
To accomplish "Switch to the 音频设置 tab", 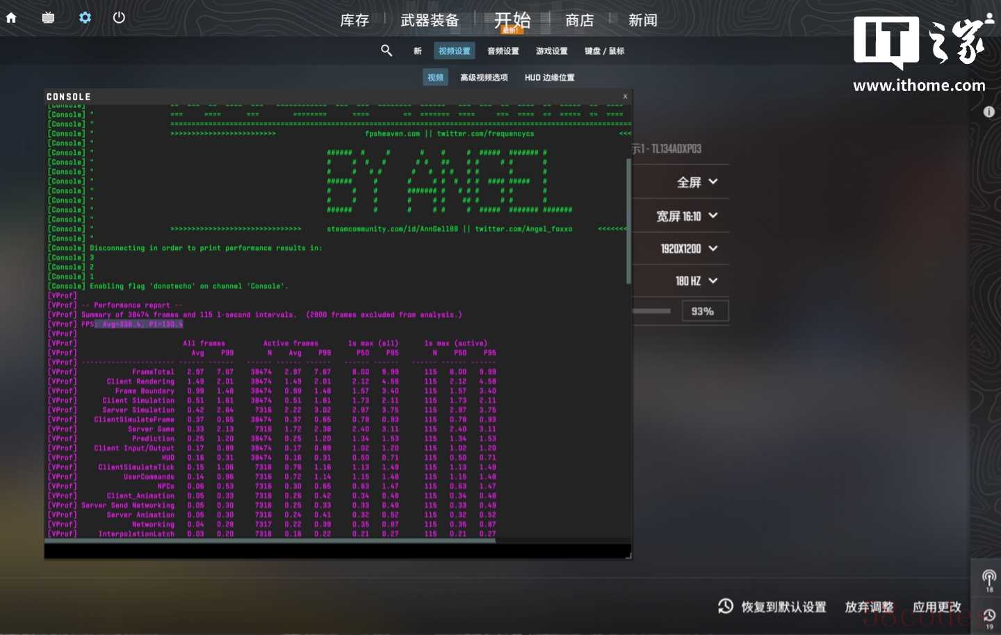I will click(503, 51).
